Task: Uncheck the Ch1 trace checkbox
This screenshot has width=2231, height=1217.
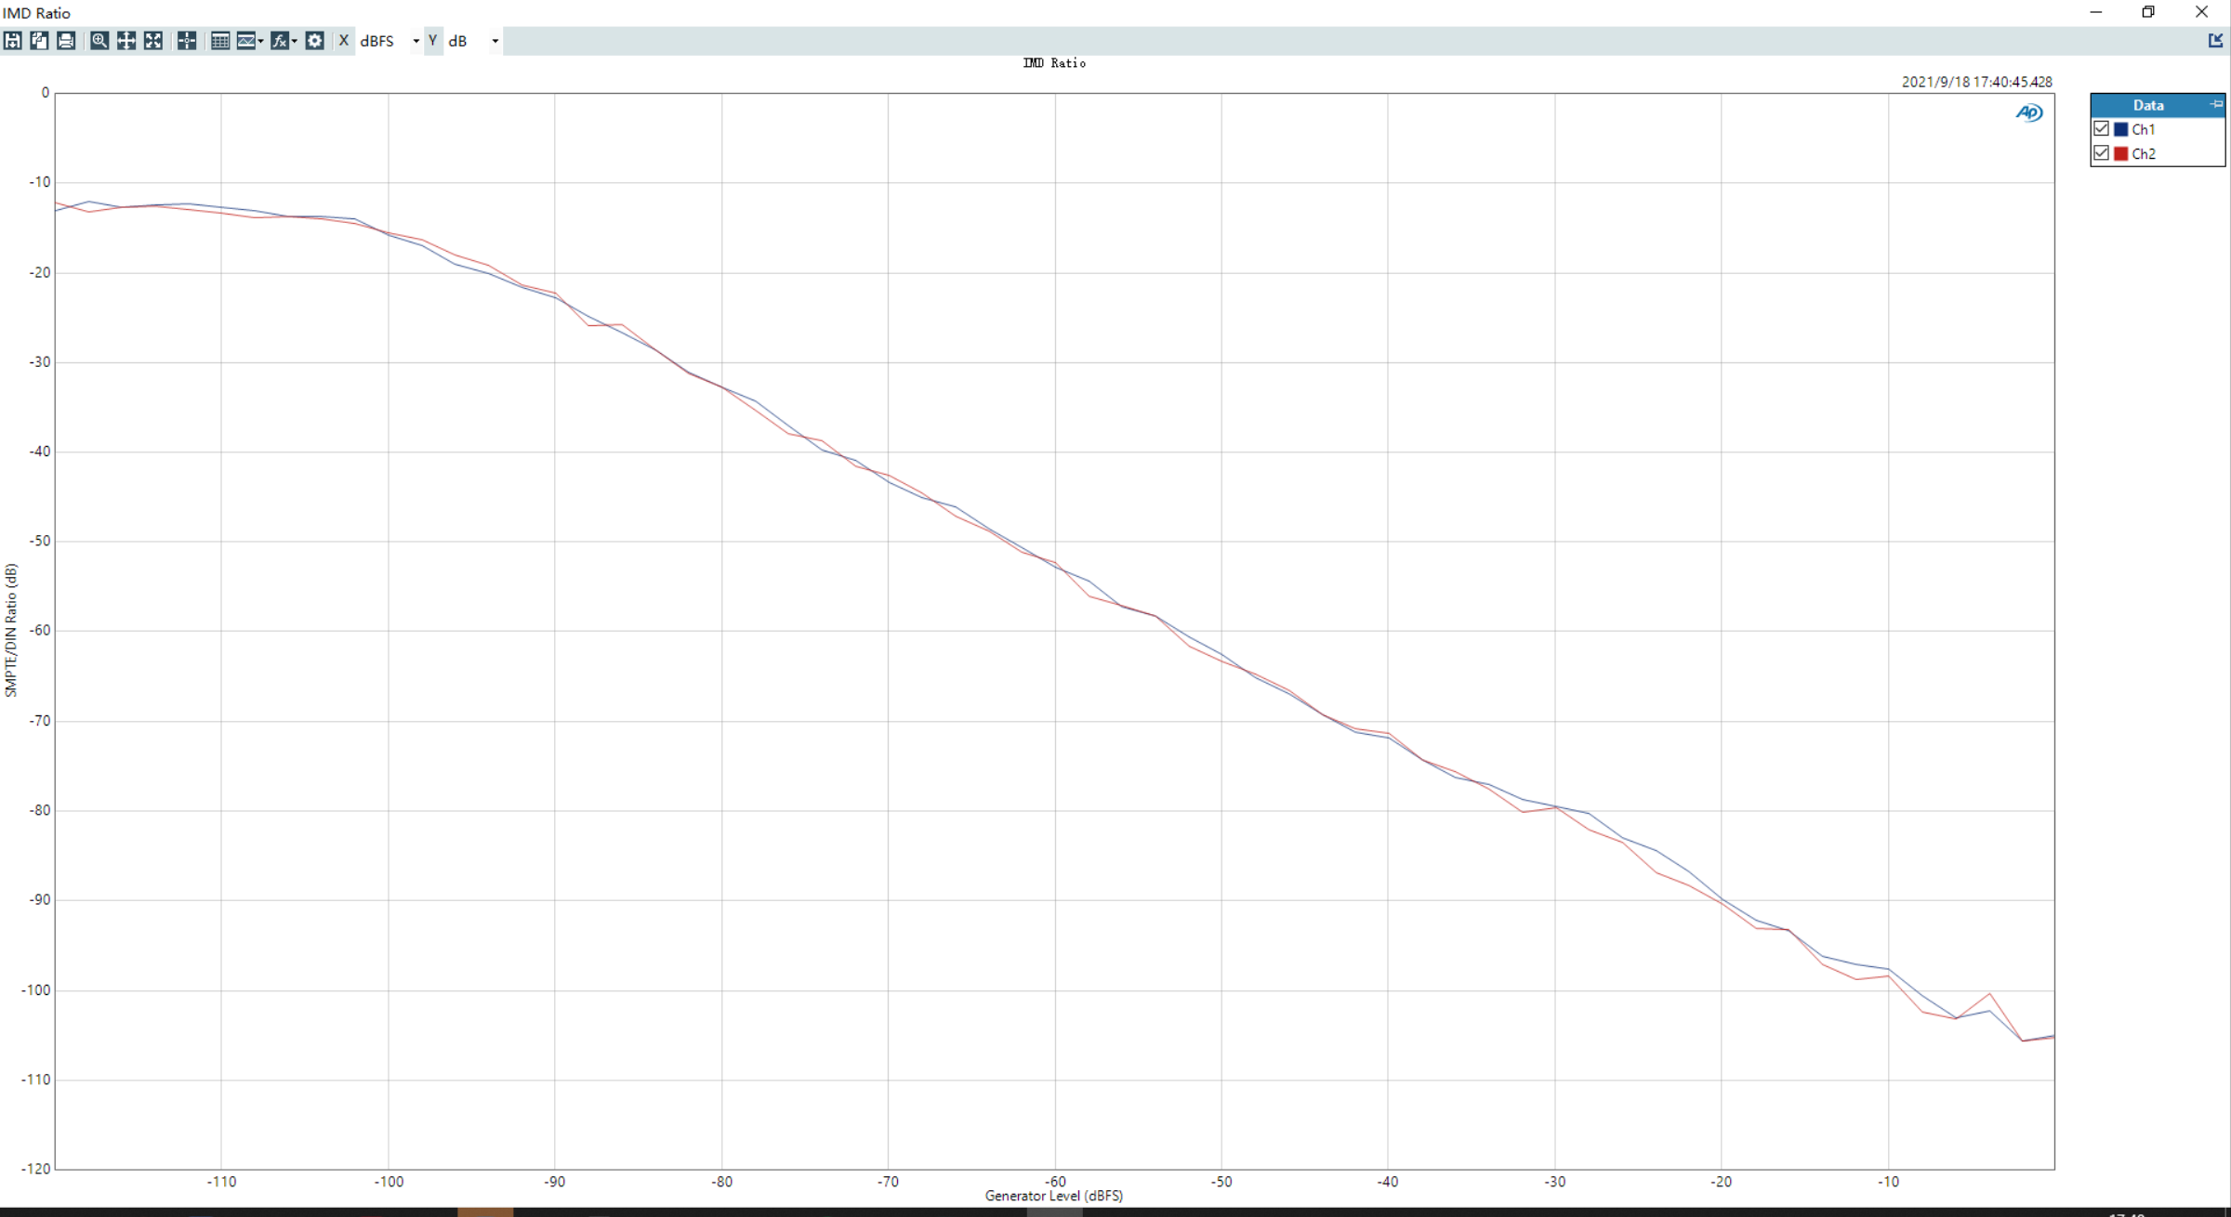Action: (2102, 129)
